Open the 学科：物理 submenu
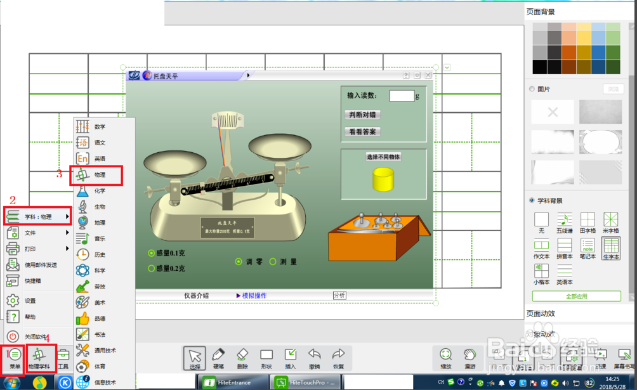Viewport: 637px width, 390px height. coord(37,217)
